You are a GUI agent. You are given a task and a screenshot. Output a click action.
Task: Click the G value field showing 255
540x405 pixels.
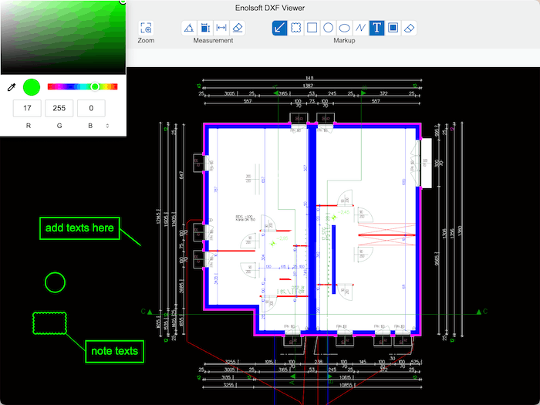(x=59, y=109)
